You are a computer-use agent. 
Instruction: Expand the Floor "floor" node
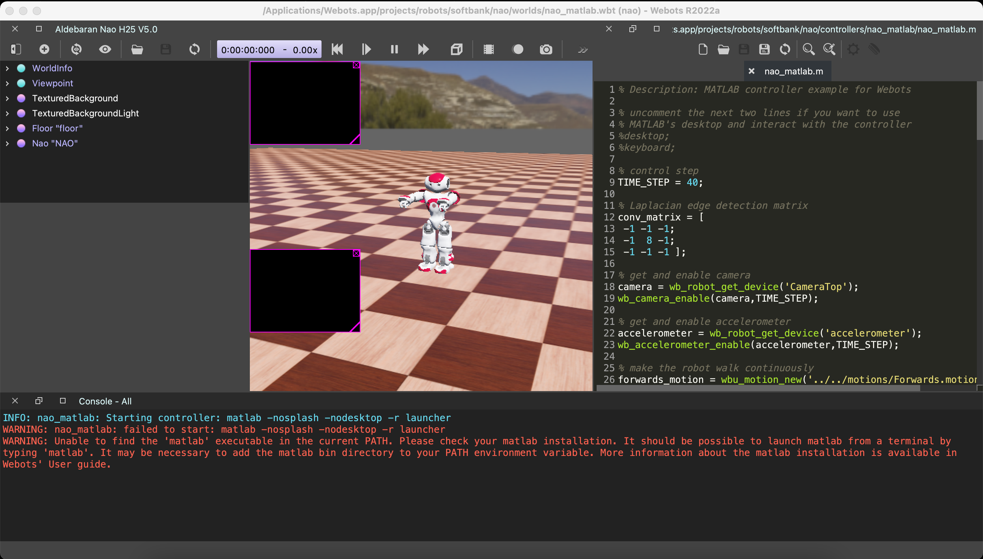coord(7,128)
